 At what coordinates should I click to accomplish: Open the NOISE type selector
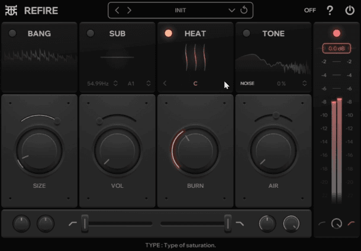247,83
